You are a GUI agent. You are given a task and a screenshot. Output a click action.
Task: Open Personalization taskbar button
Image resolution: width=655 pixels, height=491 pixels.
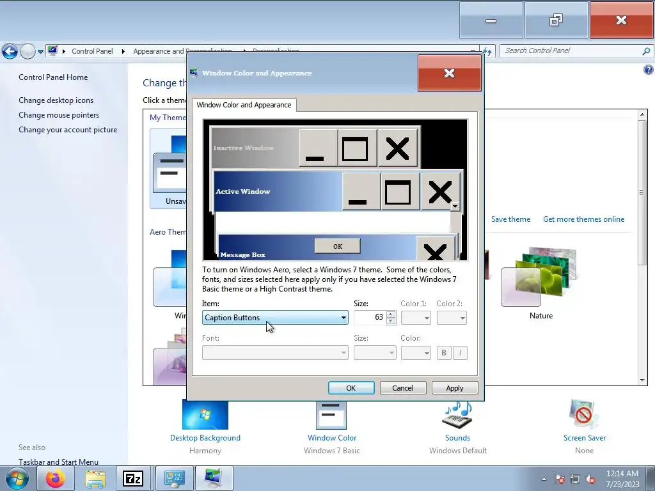213,478
